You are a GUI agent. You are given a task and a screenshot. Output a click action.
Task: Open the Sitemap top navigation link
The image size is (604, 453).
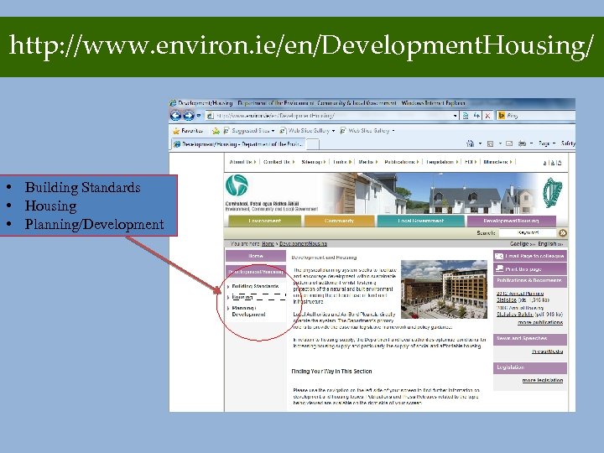coord(311,162)
